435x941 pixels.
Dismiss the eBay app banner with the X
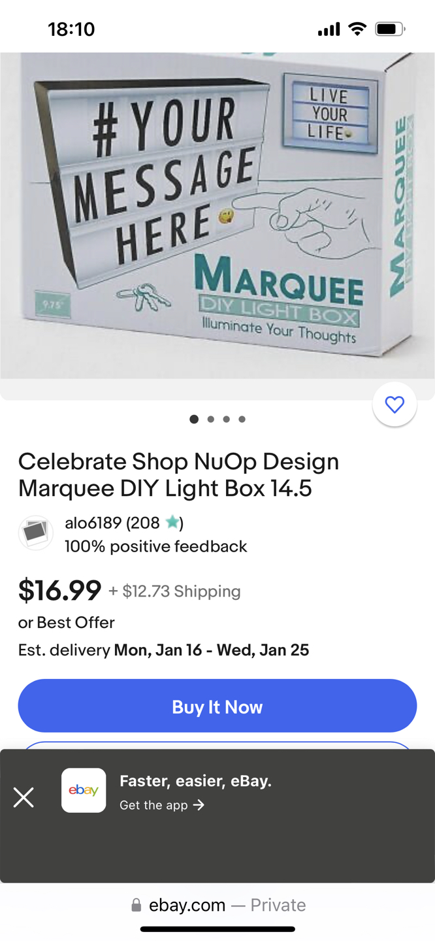pos(24,797)
